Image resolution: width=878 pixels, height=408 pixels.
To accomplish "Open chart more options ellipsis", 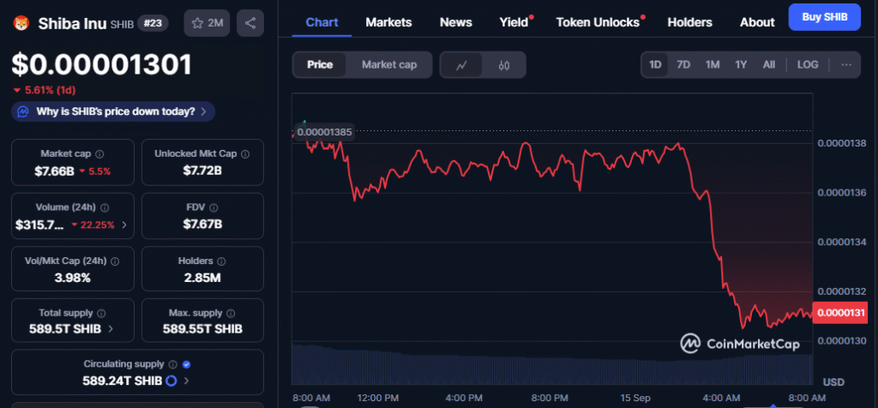I will (x=846, y=64).
